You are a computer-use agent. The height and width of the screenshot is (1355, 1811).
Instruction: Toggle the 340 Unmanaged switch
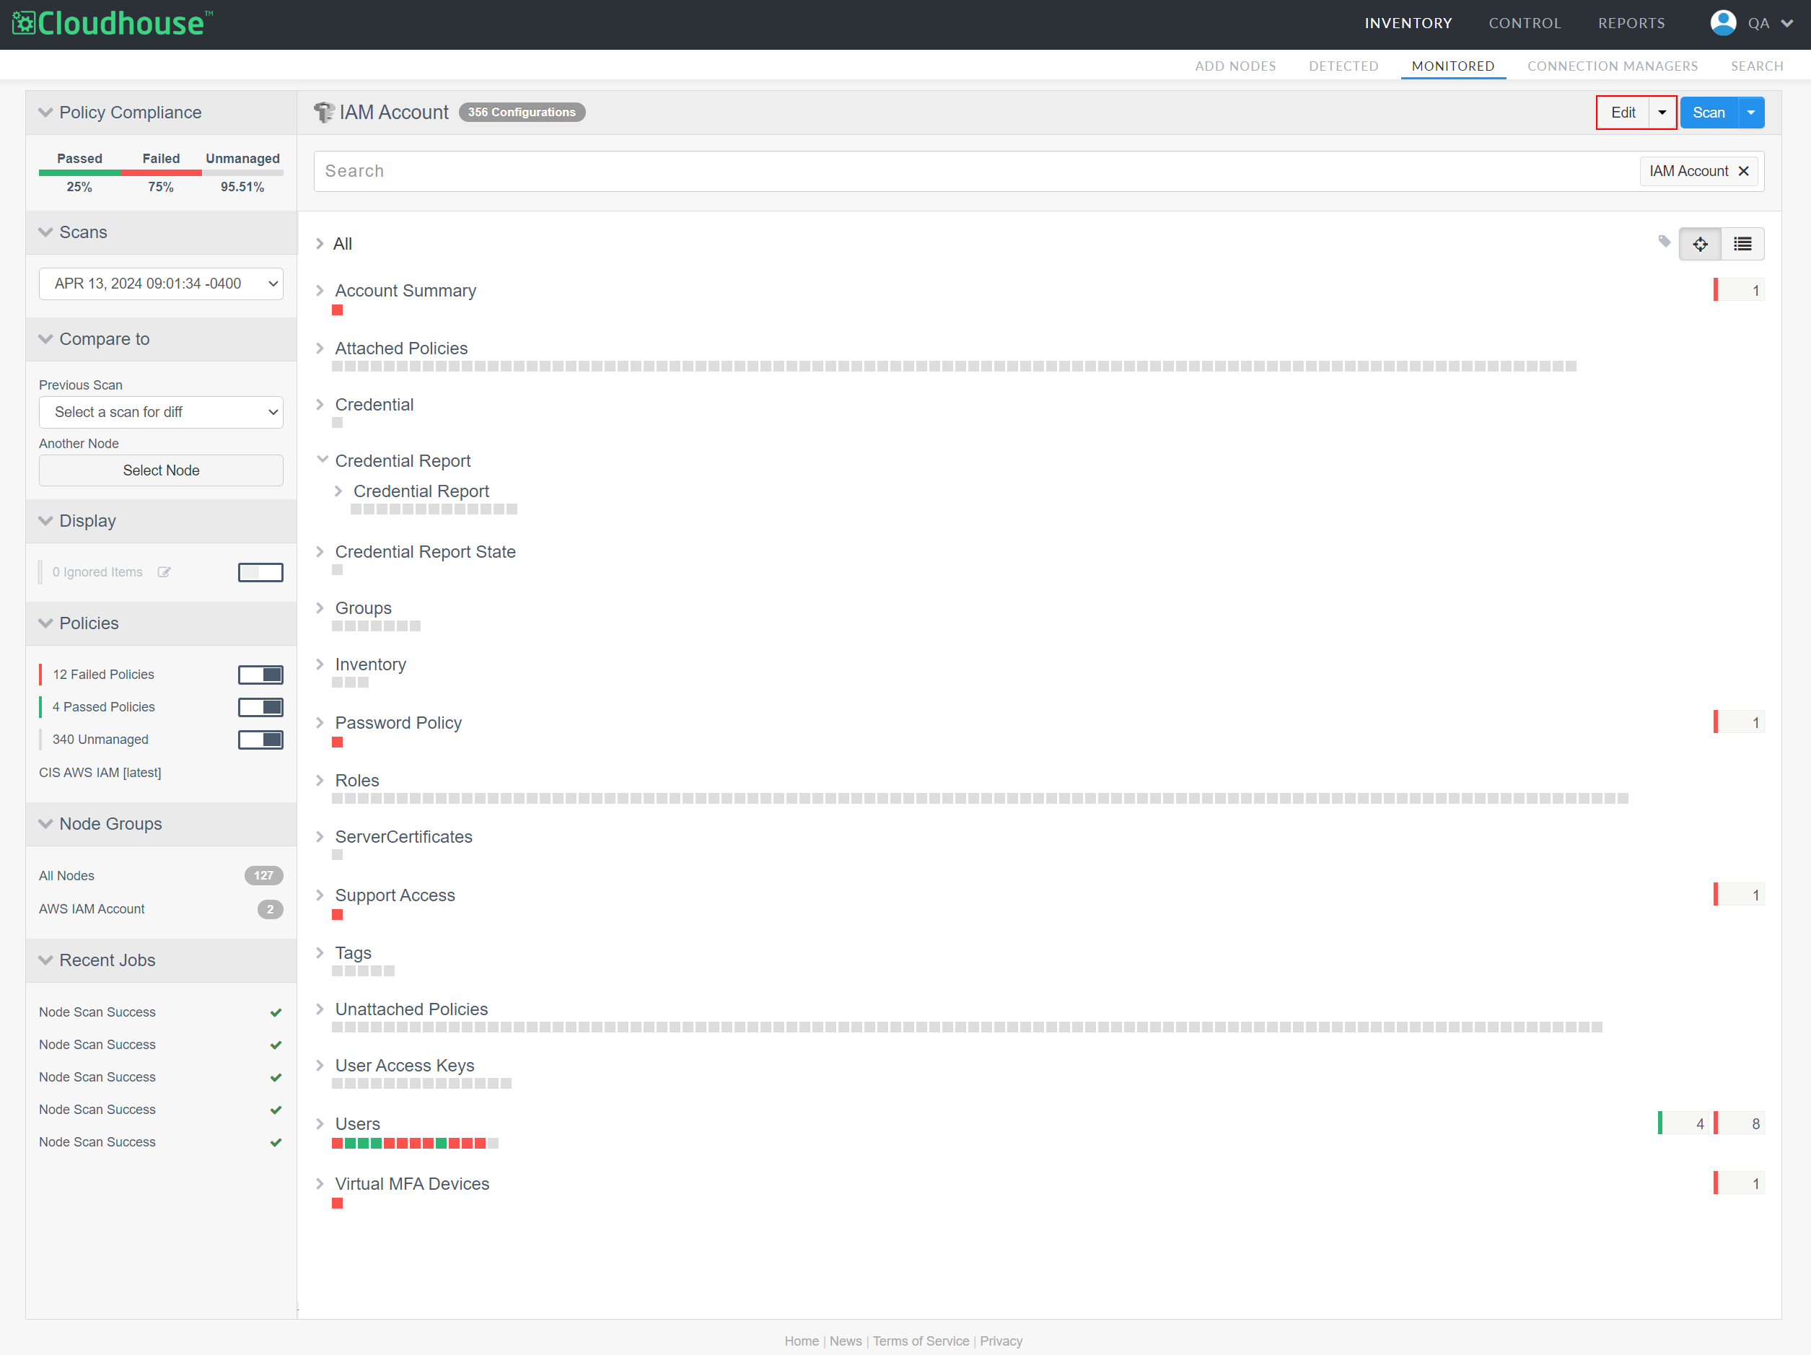click(x=260, y=740)
